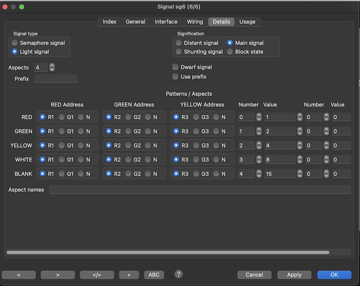Click the ABC button
Image resolution: width=360 pixels, height=286 pixels.
[154, 275]
